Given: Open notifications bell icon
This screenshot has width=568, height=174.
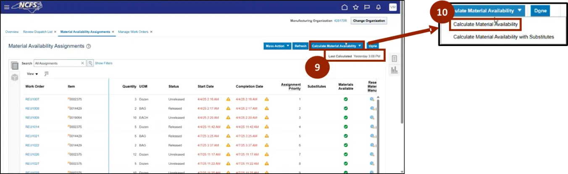Looking at the screenshot, I should click(378, 7).
